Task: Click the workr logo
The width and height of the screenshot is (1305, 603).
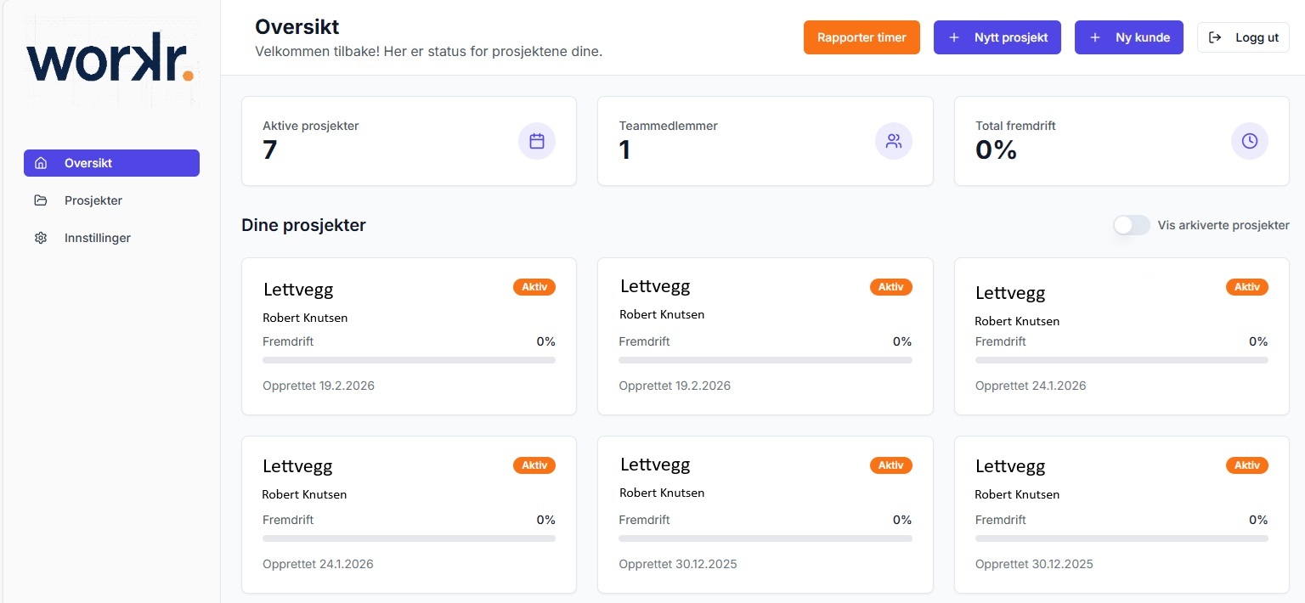Action: pos(110,59)
